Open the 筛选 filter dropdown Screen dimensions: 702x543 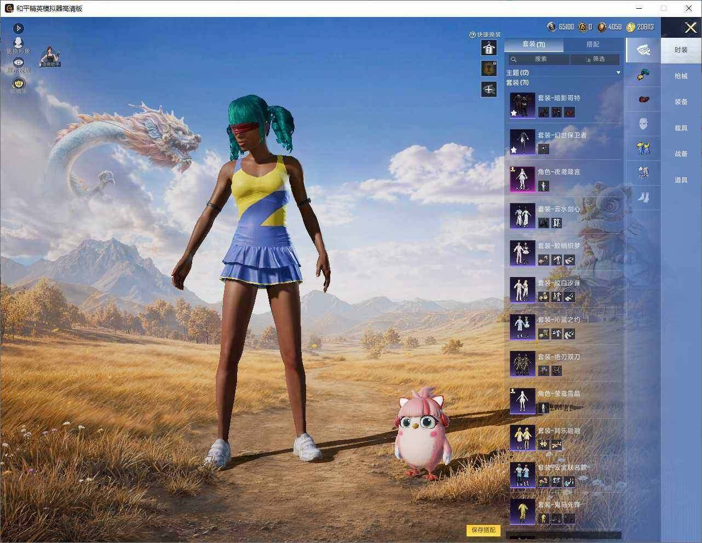point(595,59)
